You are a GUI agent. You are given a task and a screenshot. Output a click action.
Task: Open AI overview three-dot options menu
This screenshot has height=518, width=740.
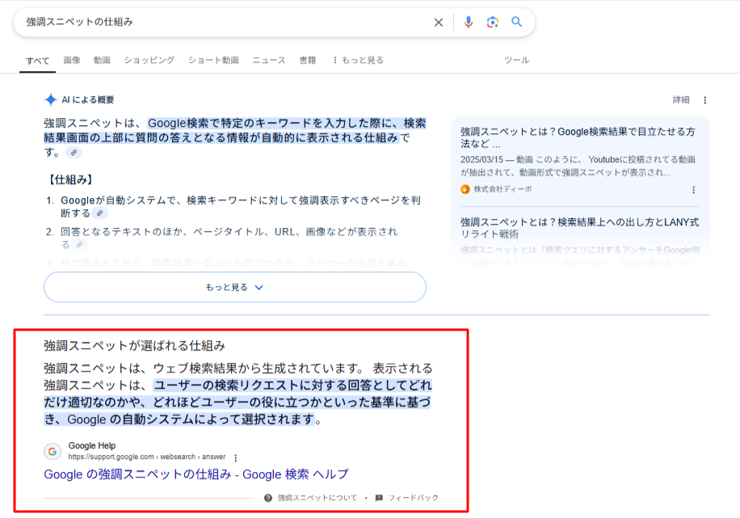[x=704, y=100]
